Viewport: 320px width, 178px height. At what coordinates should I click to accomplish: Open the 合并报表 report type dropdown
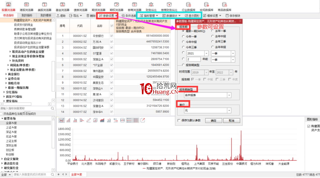[229, 95]
